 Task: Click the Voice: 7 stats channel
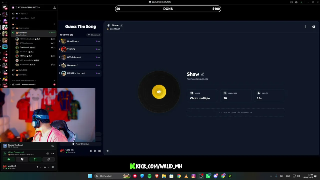tap(34, 14)
